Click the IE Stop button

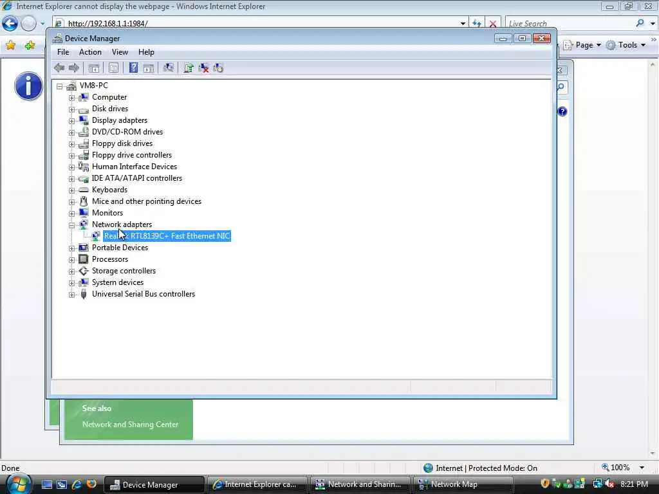pyautogui.click(x=493, y=24)
